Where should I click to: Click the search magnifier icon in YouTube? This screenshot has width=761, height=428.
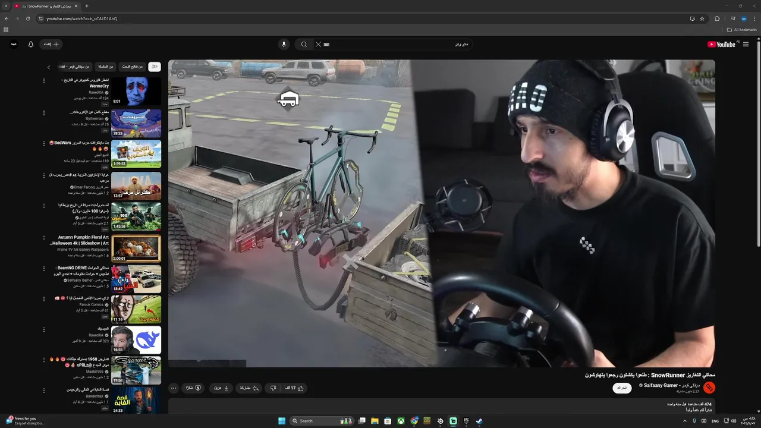pyautogui.click(x=304, y=44)
